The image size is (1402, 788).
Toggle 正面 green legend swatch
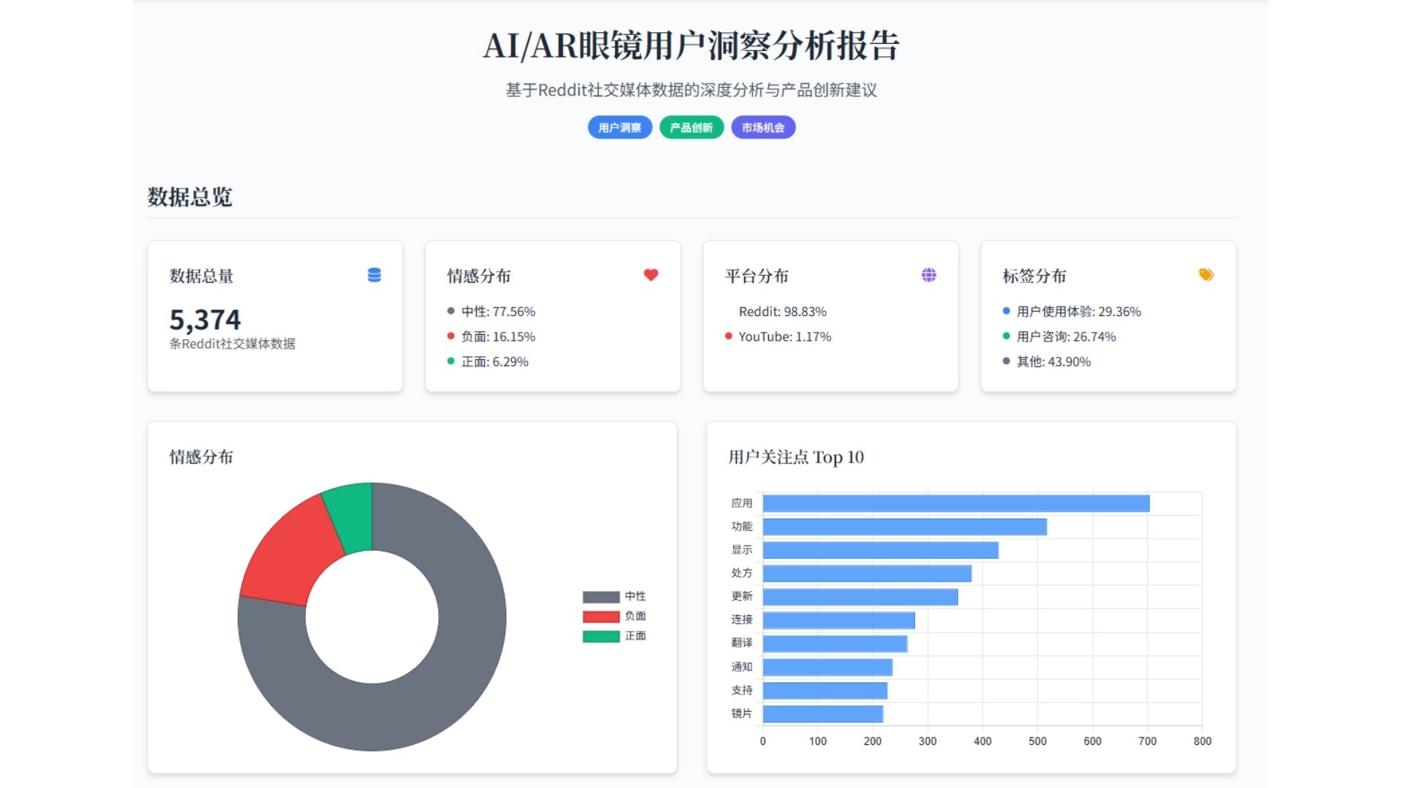point(600,636)
